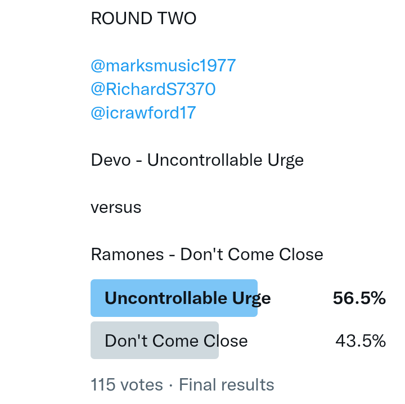The width and height of the screenshot is (405, 404).
Task: Click the 43.5% result percentage
Action: [x=360, y=341]
